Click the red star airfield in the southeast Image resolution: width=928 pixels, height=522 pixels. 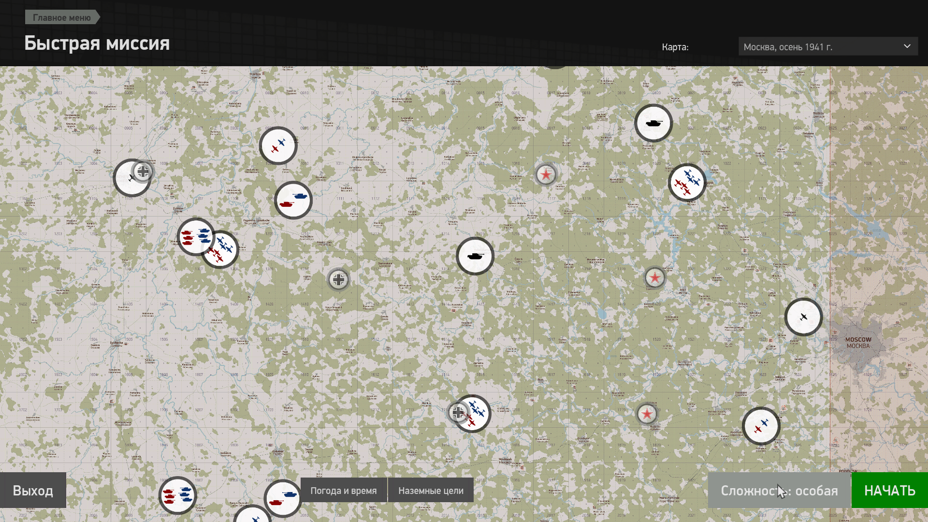pos(647,414)
